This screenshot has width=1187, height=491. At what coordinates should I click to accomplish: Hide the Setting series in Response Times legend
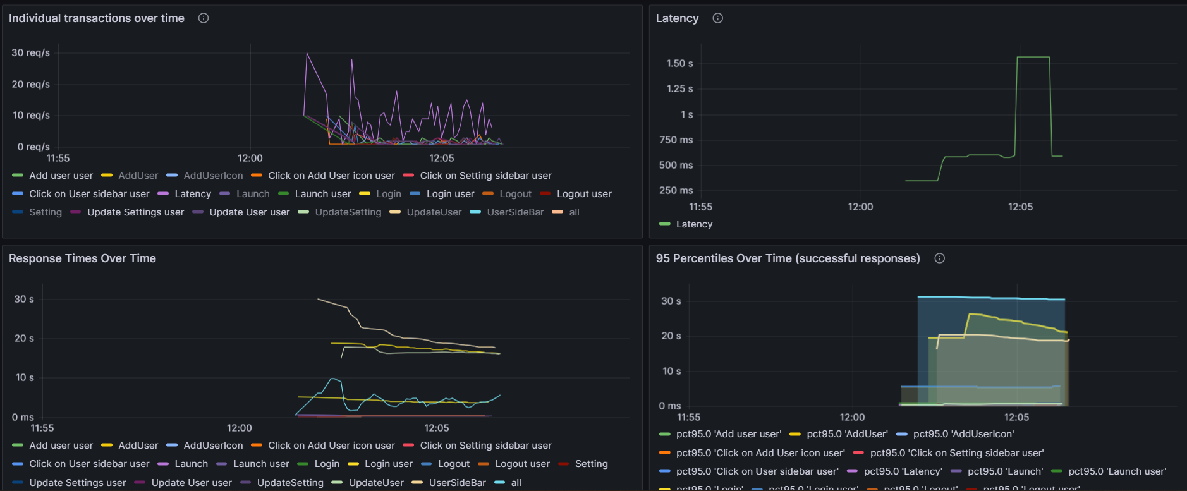pyautogui.click(x=591, y=464)
